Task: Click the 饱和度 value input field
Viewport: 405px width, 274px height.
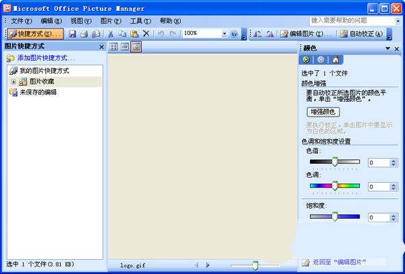Action: coord(379,217)
